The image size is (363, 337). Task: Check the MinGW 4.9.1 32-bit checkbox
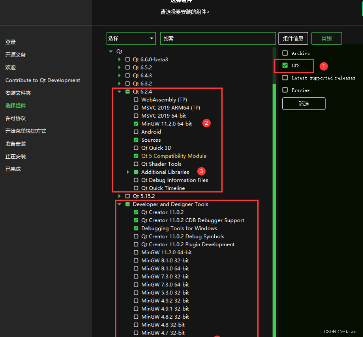[x=136, y=309]
